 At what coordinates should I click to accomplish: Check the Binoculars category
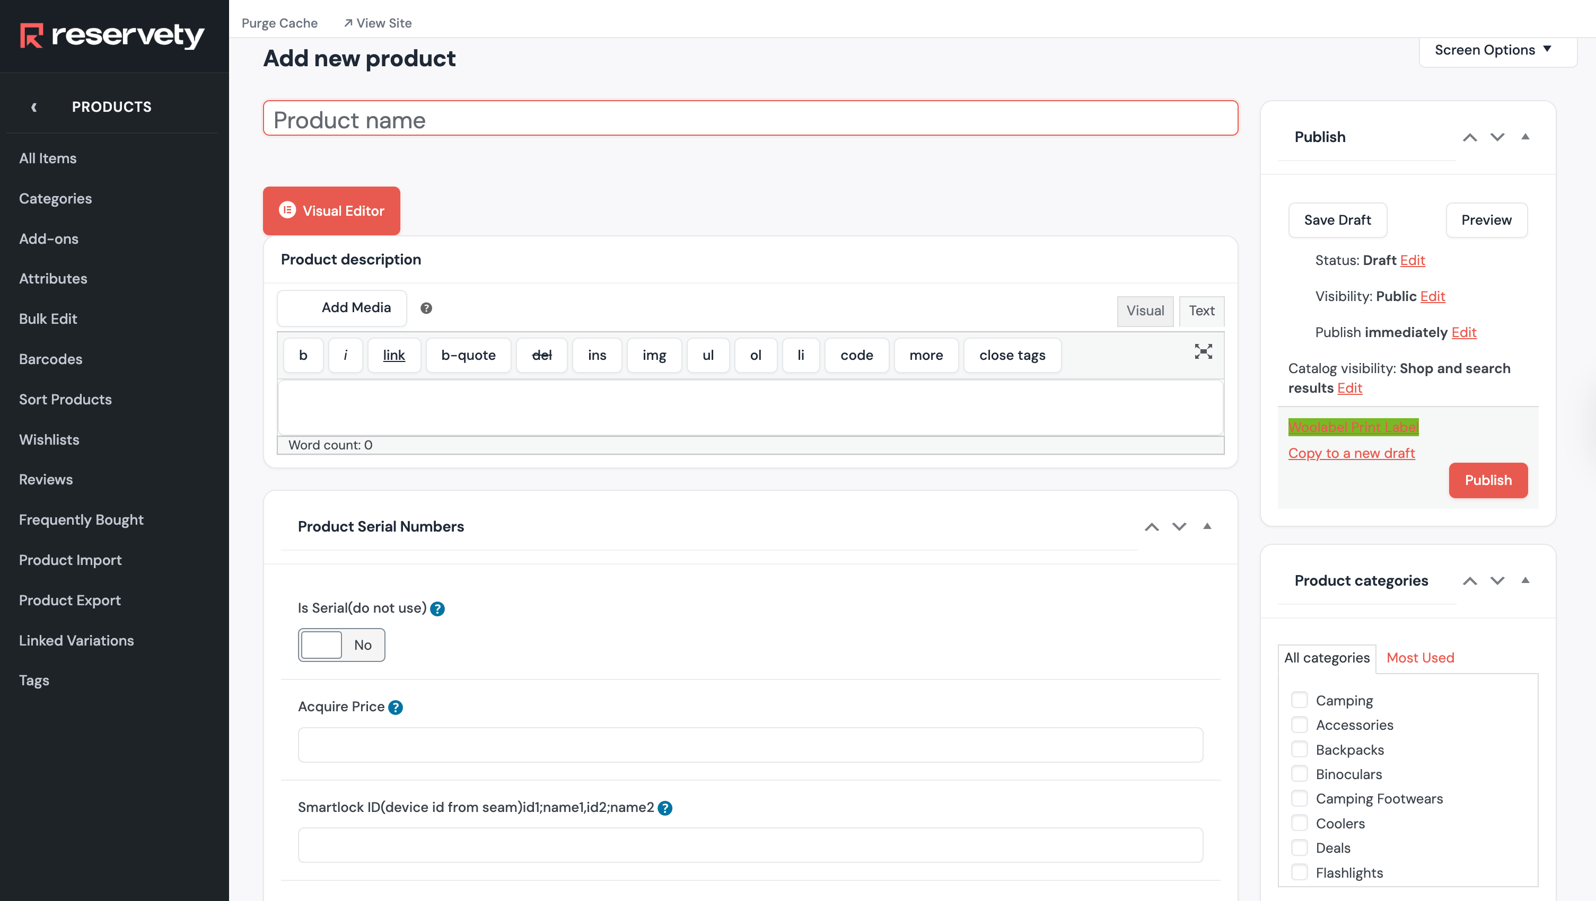[1299, 774]
